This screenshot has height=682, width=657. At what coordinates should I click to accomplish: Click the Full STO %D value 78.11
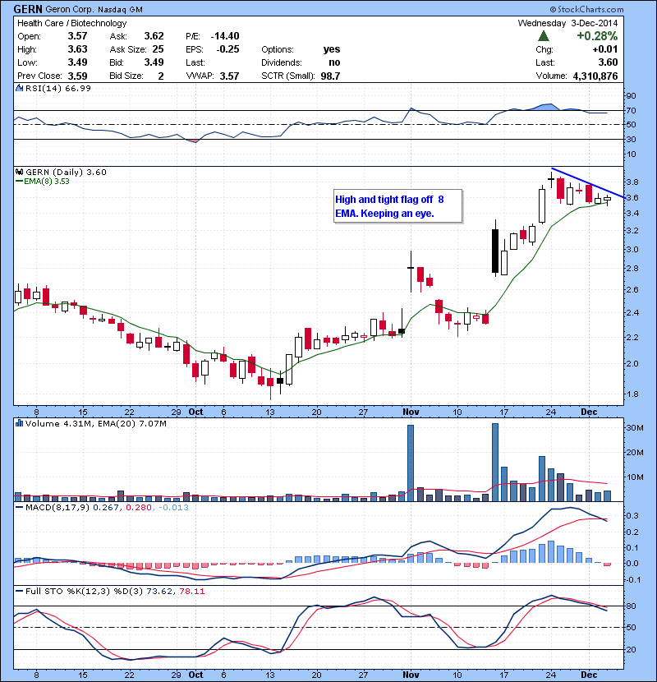point(191,591)
